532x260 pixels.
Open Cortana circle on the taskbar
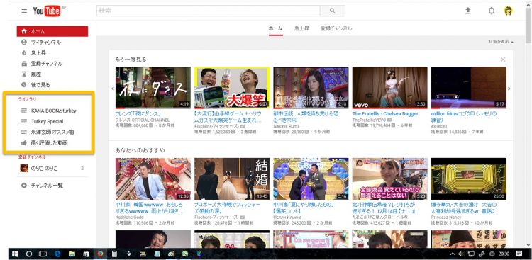pyautogui.click(x=29, y=254)
